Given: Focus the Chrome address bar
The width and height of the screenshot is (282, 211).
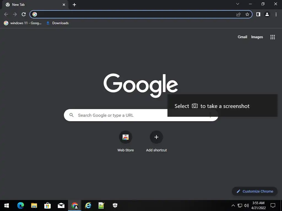Looking at the screenshot, I should coord(141,14).
